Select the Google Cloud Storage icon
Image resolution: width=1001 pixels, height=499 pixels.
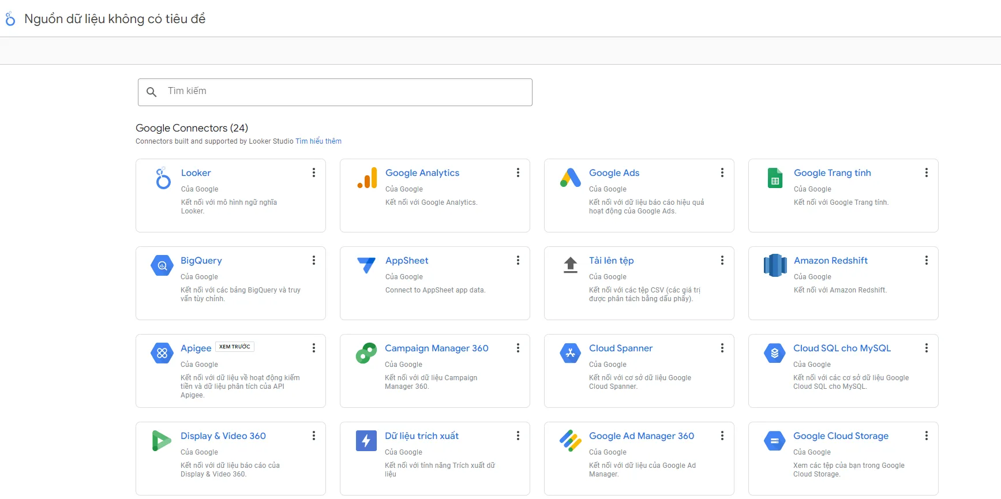tap(775, 441)
